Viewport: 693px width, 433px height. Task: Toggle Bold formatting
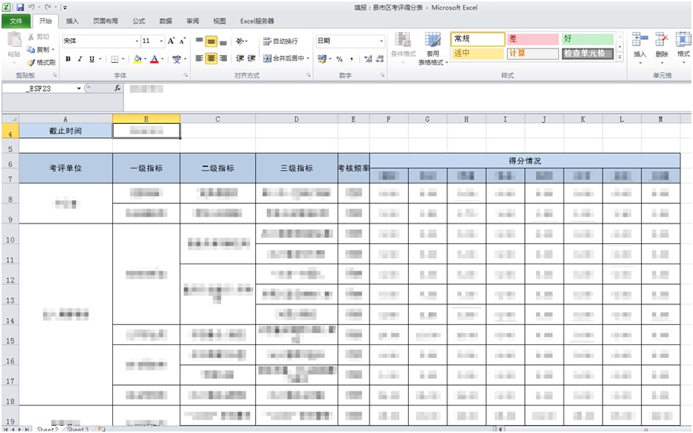point(68,59)
